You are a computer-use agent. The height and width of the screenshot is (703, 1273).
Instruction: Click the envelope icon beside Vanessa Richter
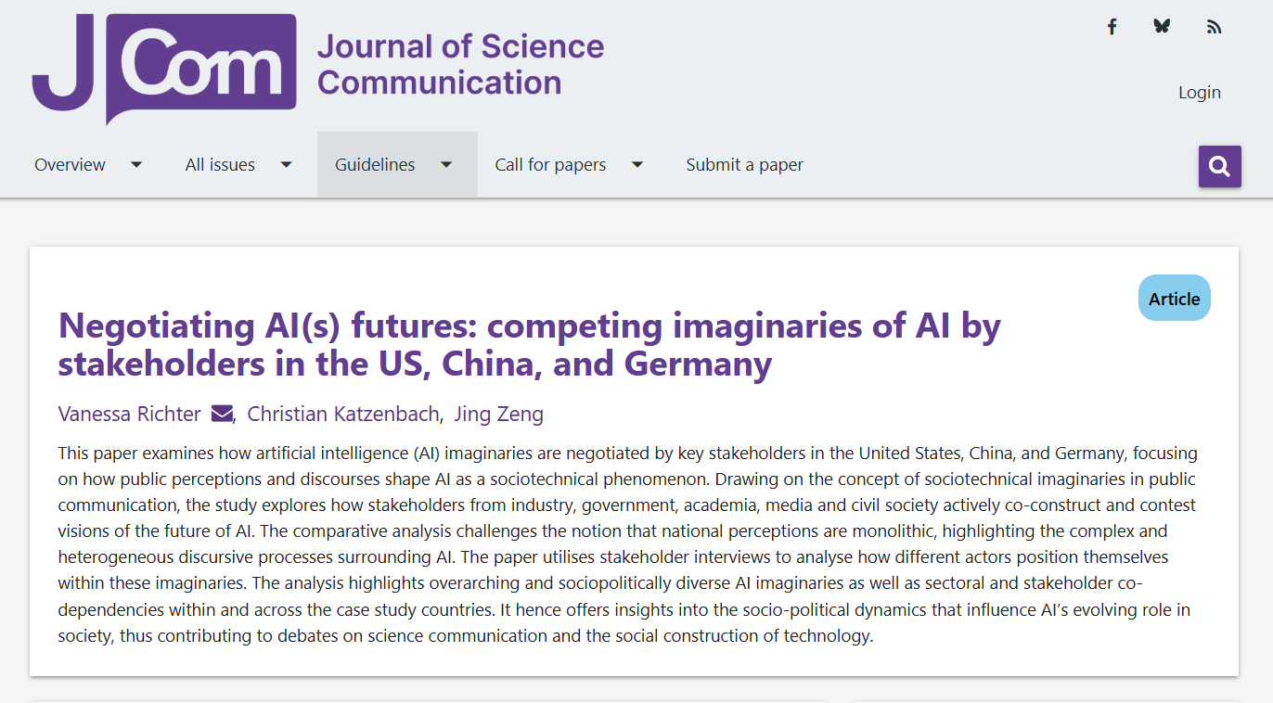[x=222, y=414]
